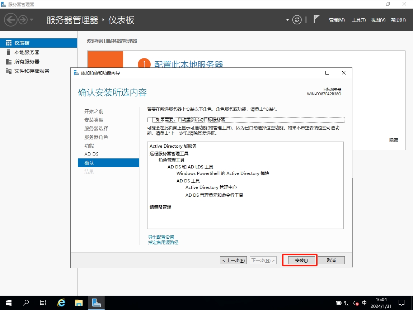Click the refresh icon in header
The height and width of the screenshot is (310, 413).
coord(297,20)
